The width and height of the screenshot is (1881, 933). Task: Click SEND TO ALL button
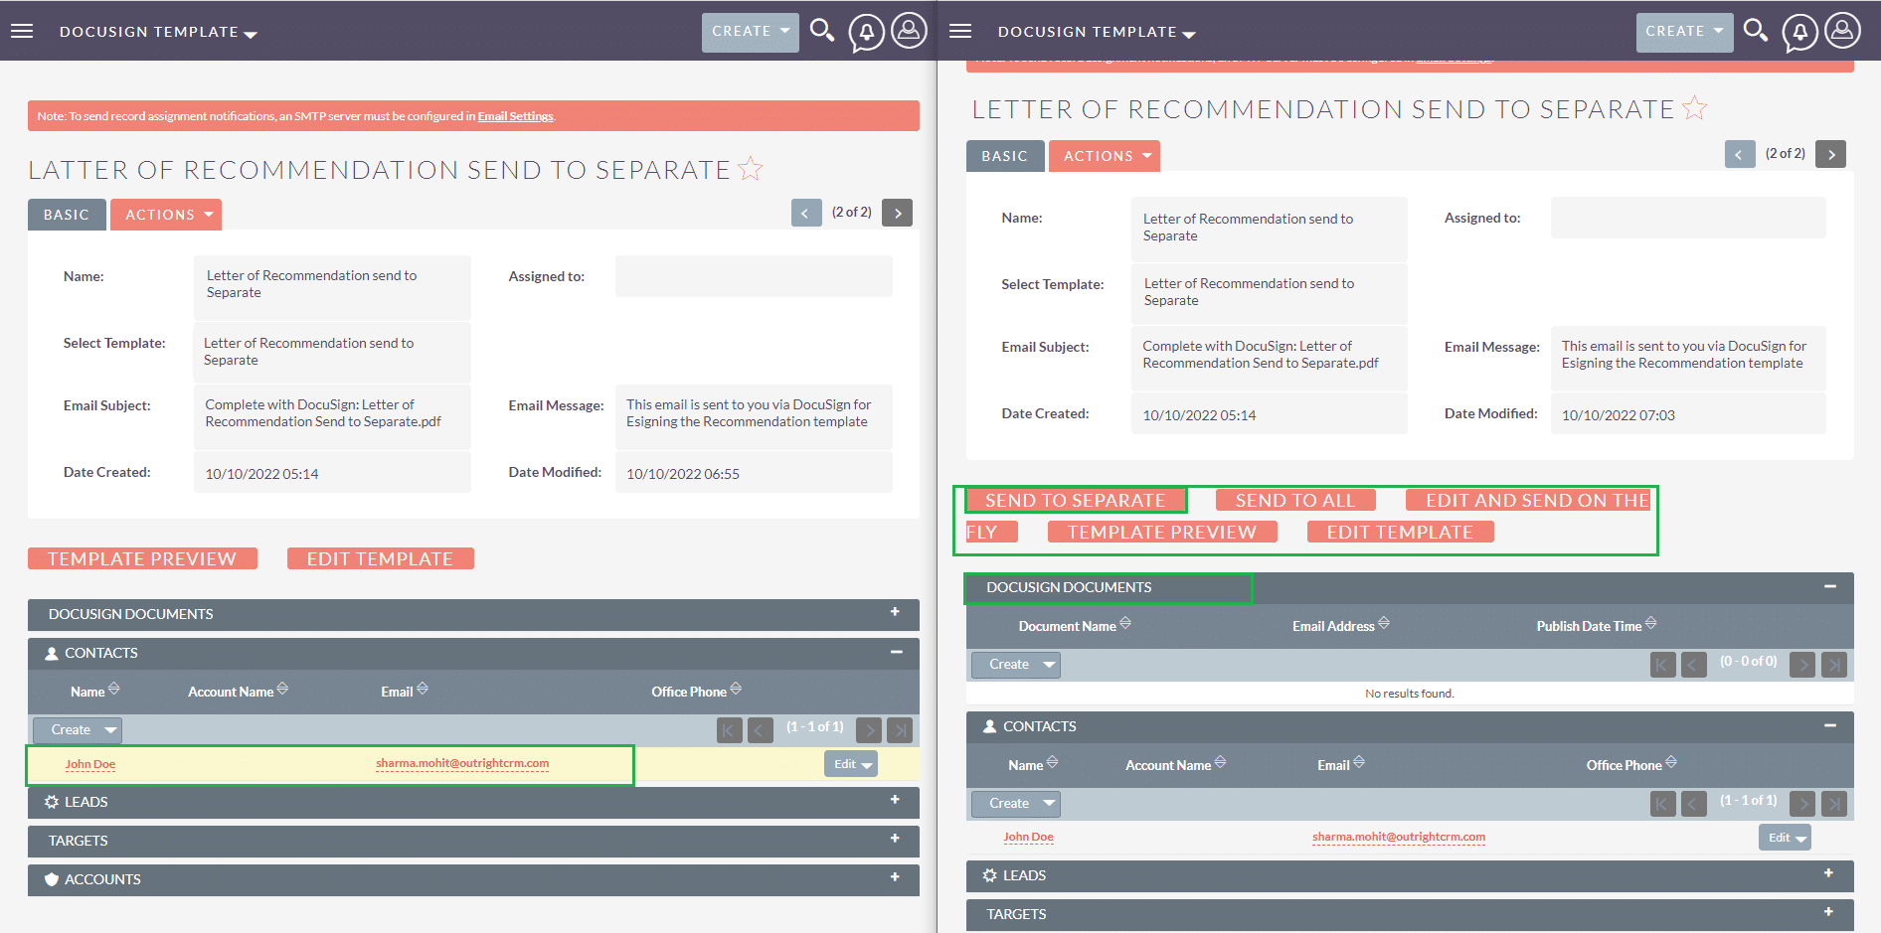(1294, 500)
